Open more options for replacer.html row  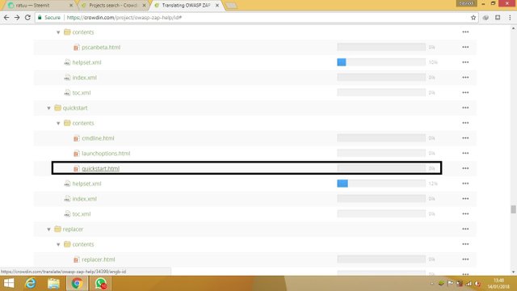pos(465,259)
